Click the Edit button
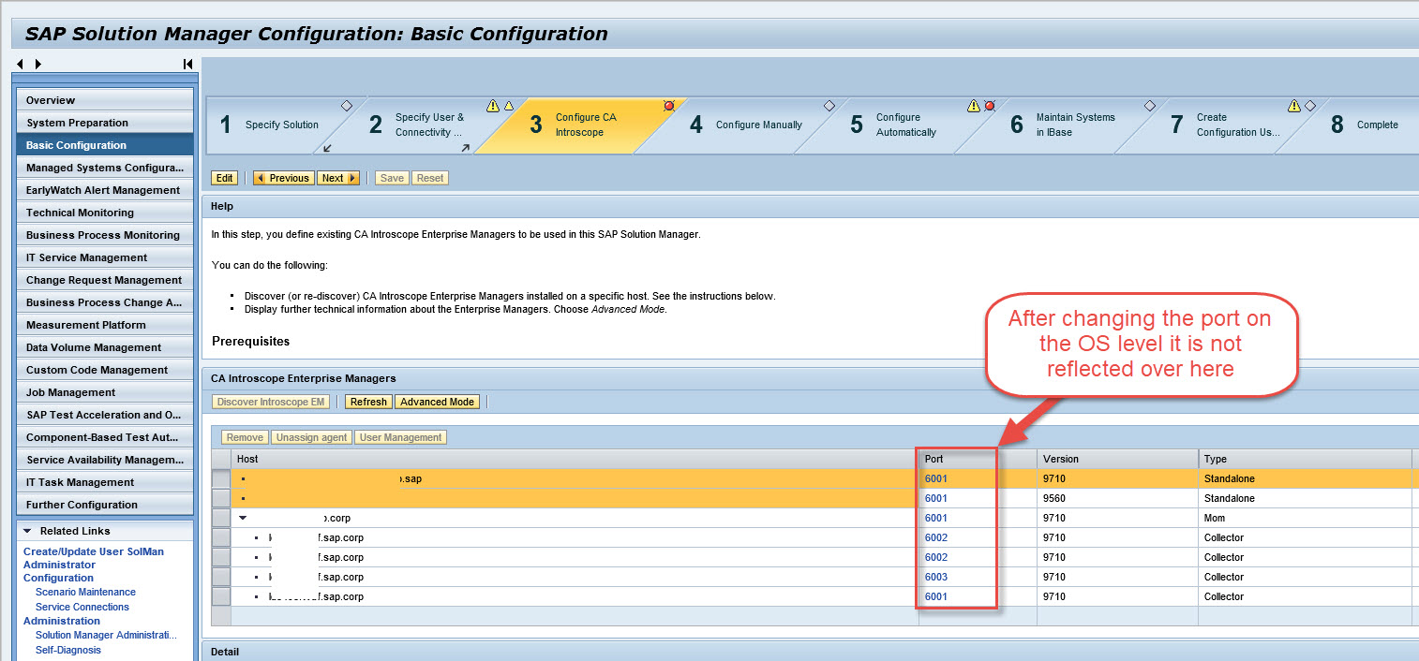The image size is (1419, 661). click(224, 178)
